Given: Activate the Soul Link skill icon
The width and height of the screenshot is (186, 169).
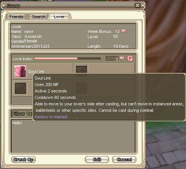Looking at the screenshot, I should 20,71.
